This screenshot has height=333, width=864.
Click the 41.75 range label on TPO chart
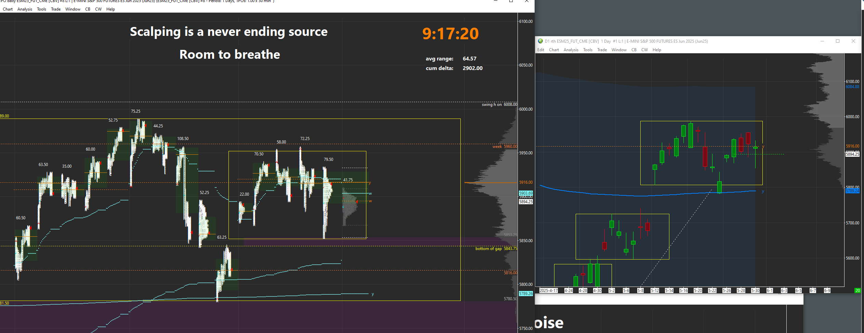348,180
